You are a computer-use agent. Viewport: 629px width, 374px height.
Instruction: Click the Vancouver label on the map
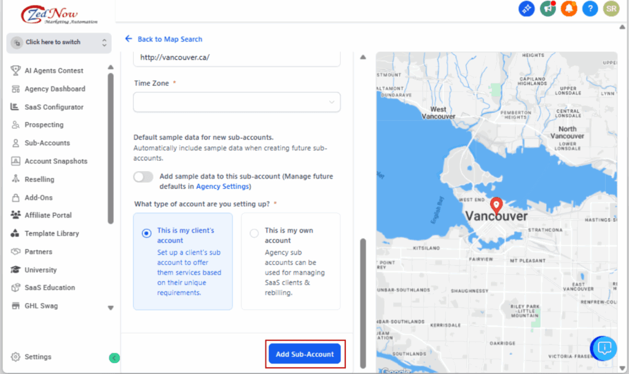[x=496, y=216]
